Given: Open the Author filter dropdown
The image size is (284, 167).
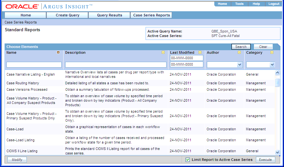Looking at the screenshot, I should click(x=239, y=65).
